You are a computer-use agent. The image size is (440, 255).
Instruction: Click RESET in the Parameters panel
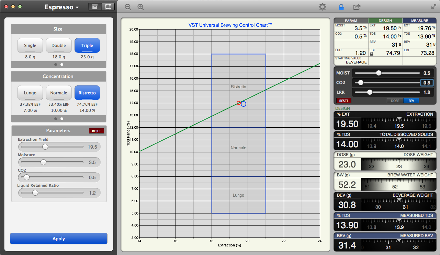[97, 131]
